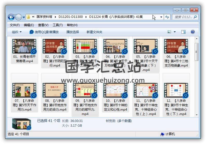Maximize the Explorer window

(x=186, y=10)
